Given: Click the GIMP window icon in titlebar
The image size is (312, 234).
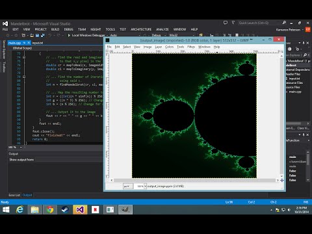Looking at the screenshot, I should click(107, 40).
